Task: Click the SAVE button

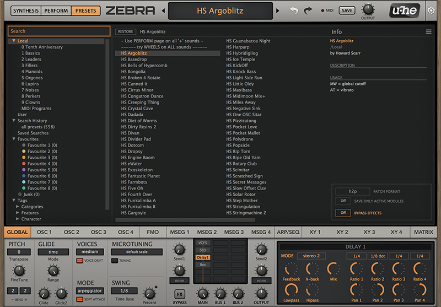Action: click(x=347, y=10)
